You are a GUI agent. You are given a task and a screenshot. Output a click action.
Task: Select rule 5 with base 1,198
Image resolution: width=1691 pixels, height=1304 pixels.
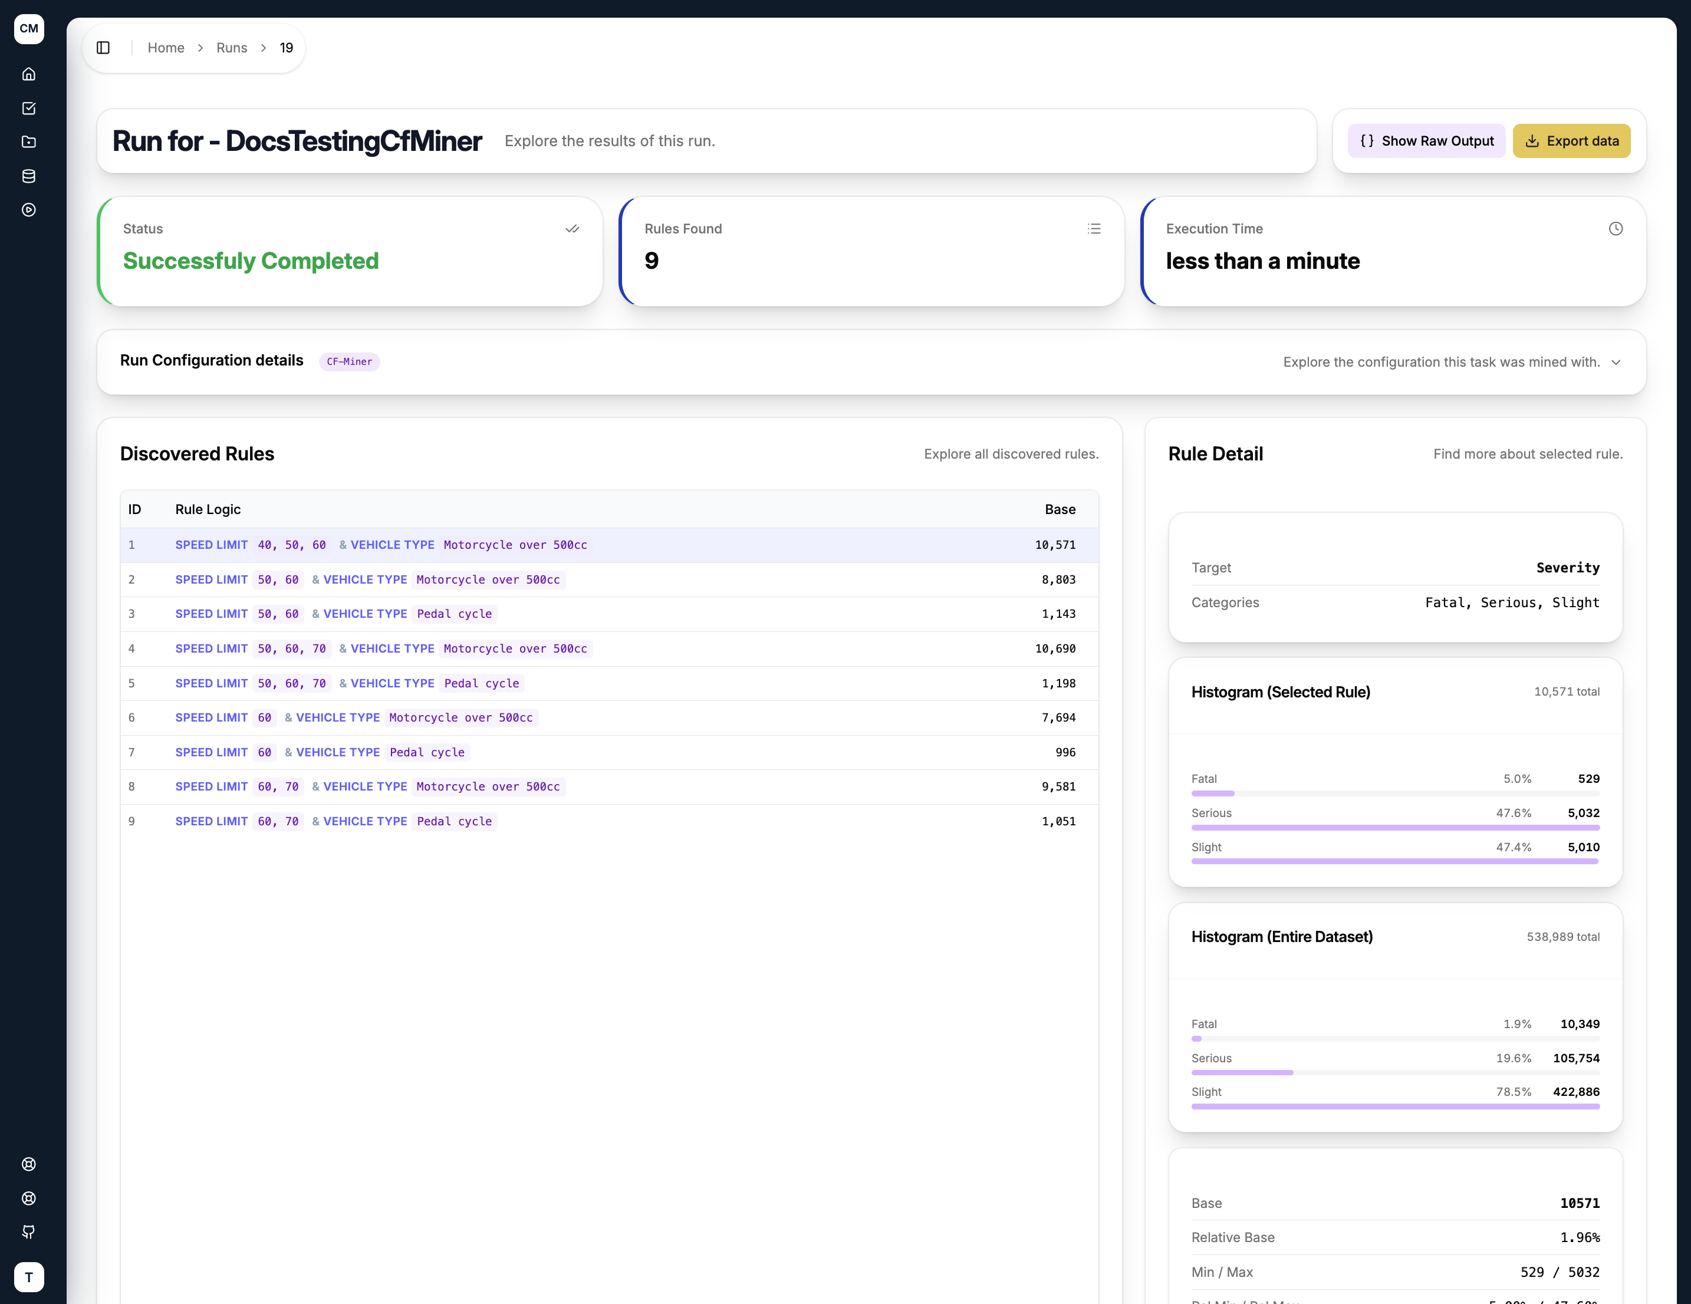pos(609,684)
